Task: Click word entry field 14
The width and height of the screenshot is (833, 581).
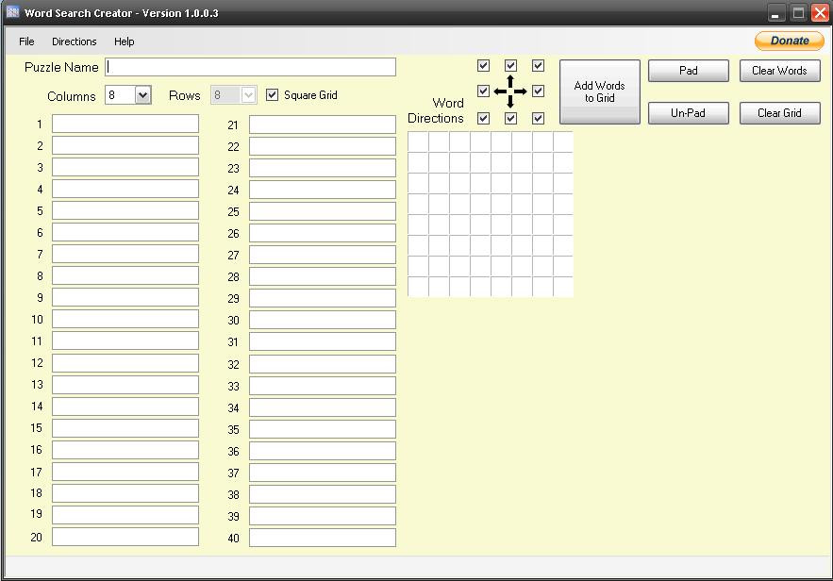Action: pyautogui.click(x=125, y=407)
